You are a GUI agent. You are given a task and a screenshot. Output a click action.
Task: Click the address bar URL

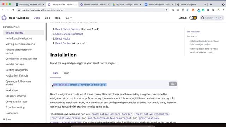tap(43, 10)
